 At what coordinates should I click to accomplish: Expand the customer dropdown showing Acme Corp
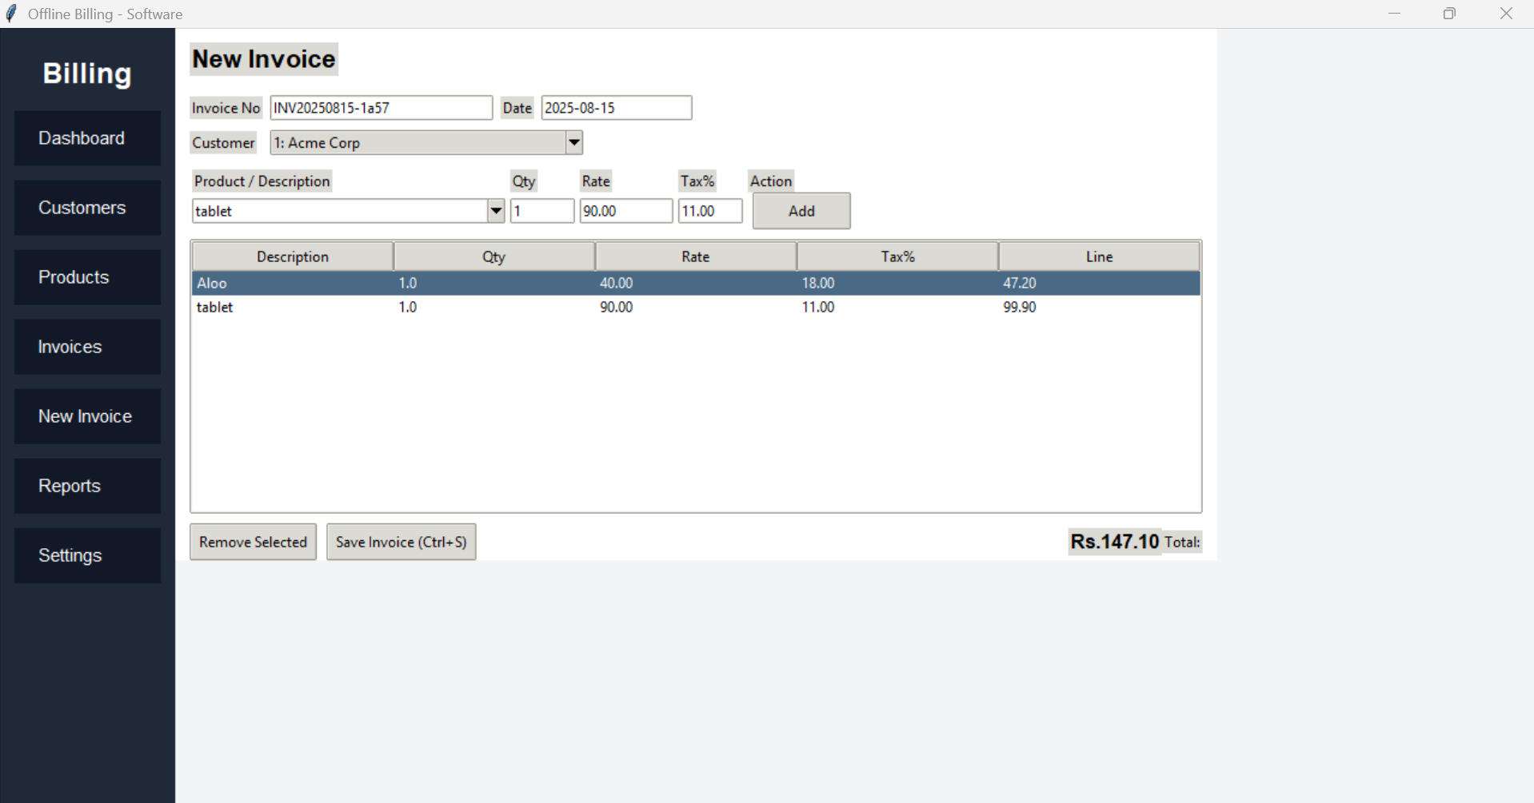tap(573, 142)
